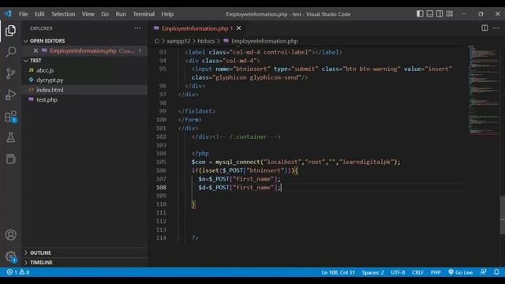Screen dimensions: 505x284
Task: Click line number 105 in gutter
Action: coord(161,162)
